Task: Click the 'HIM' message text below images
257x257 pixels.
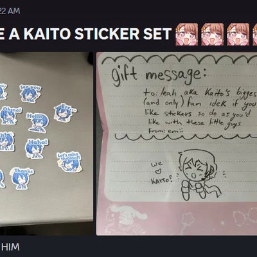Action: (x=10, y=247)
